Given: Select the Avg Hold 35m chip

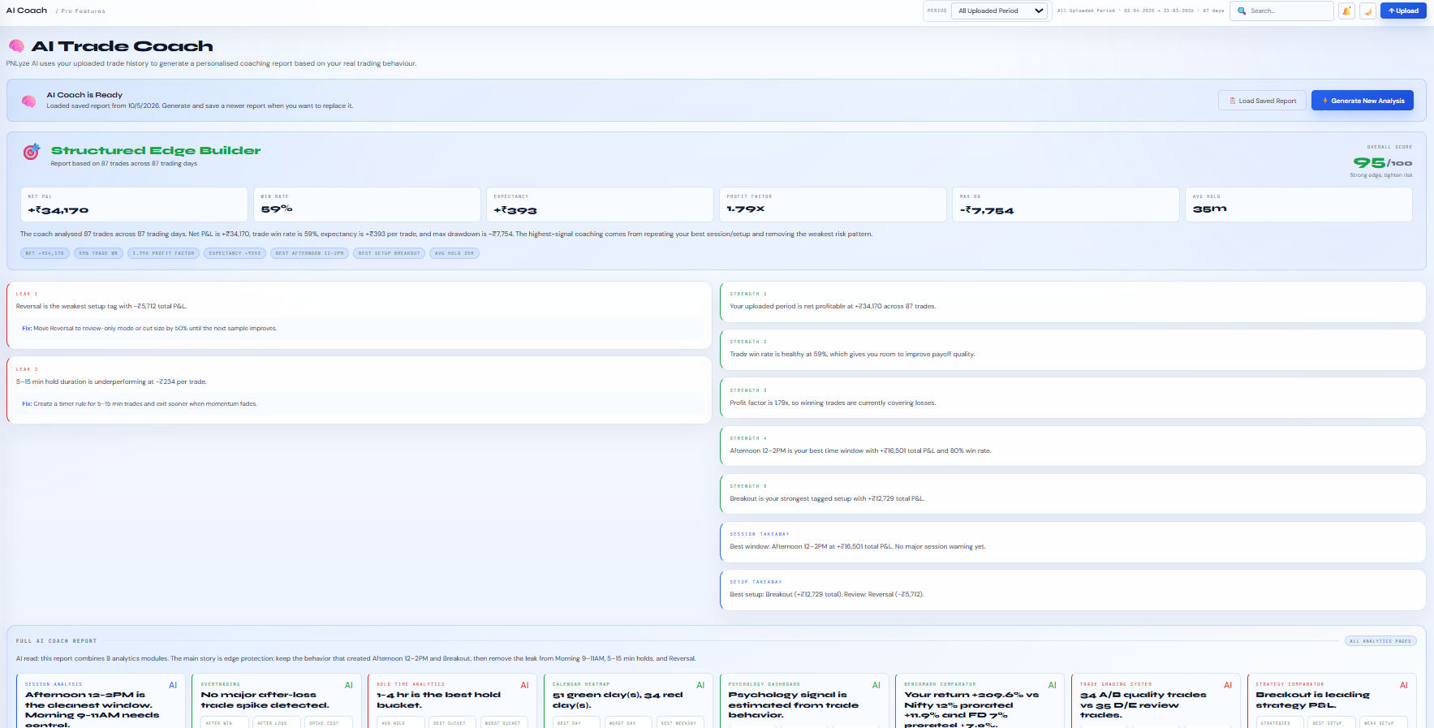Looking at the screenshot, I should [454, 253].
